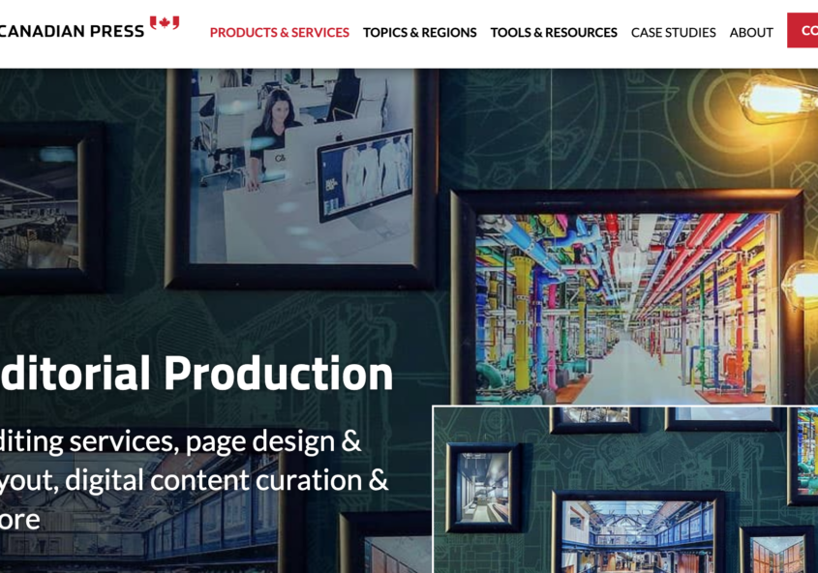Screen dimensions: 818x573
Task: Go to the Case Studies page
Action: click(673, 32)
